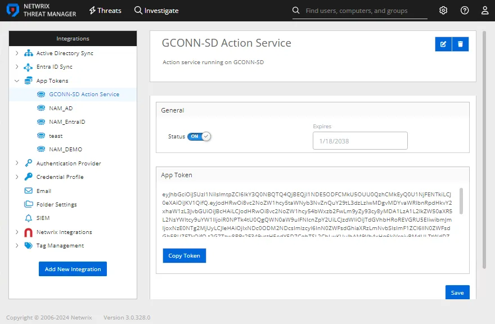Click the Expires date field
Viewport: 495px width, 324px height.
tap(360, 141)
